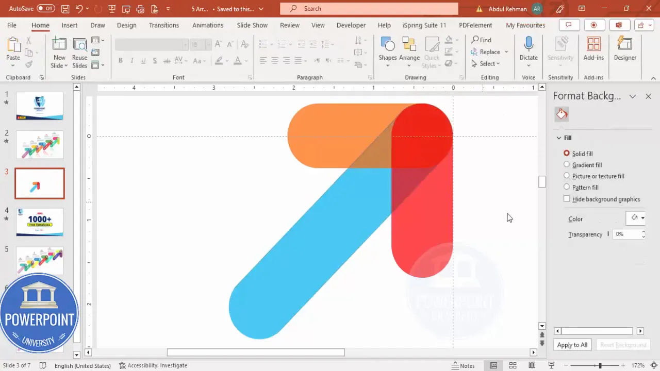Click the Format Painter icon
Image resolution: width=660 pixels, height=371 pixels.
[29, 63]
